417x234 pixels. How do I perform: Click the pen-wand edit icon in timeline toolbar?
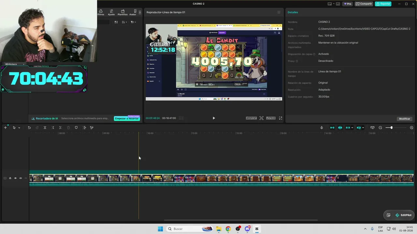pyautogui.click(x=92, y=128)
